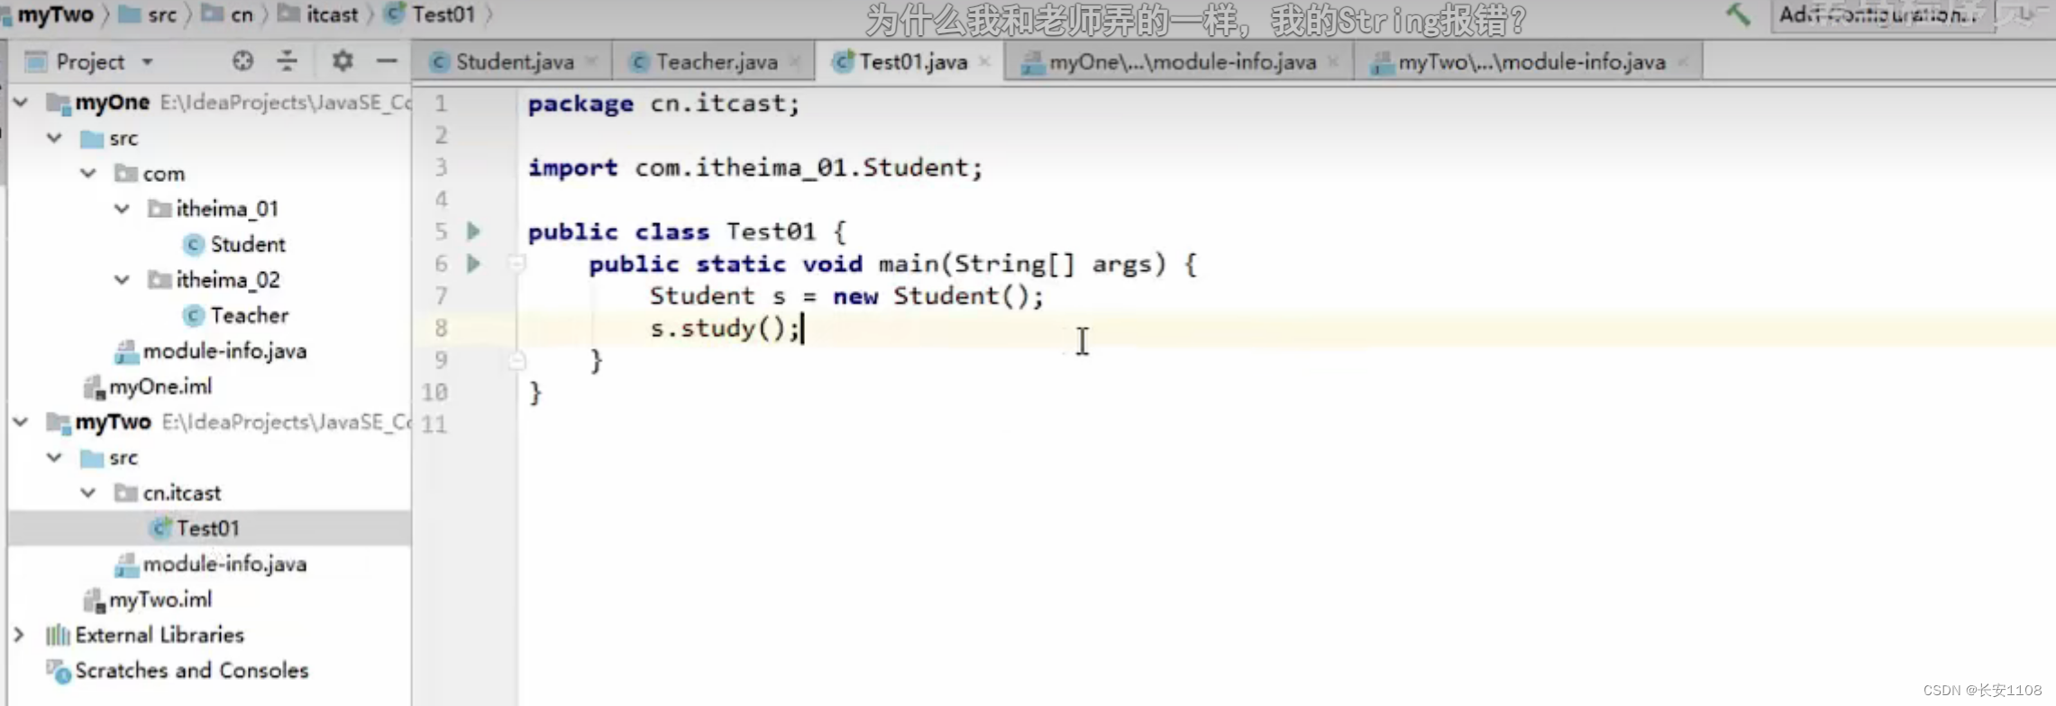Select module-info.java under myOne
The width and height of the screenshot is (2056, 706).
tap(224, 351)
